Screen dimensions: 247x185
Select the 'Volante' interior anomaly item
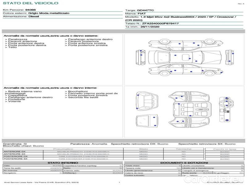(15, 101)
